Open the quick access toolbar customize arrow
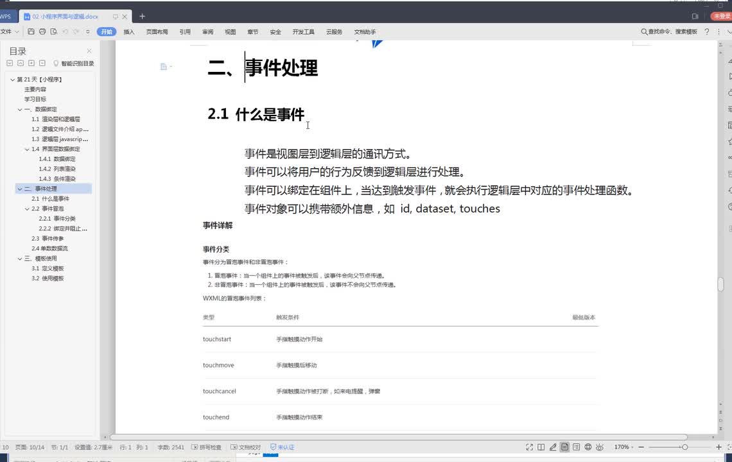Viewport: 732px width, 462px height. 88,31
